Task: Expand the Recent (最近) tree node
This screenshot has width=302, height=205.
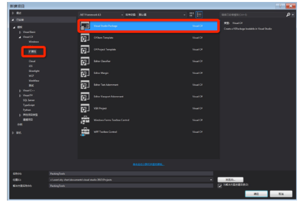Action: tap(13, 13)
